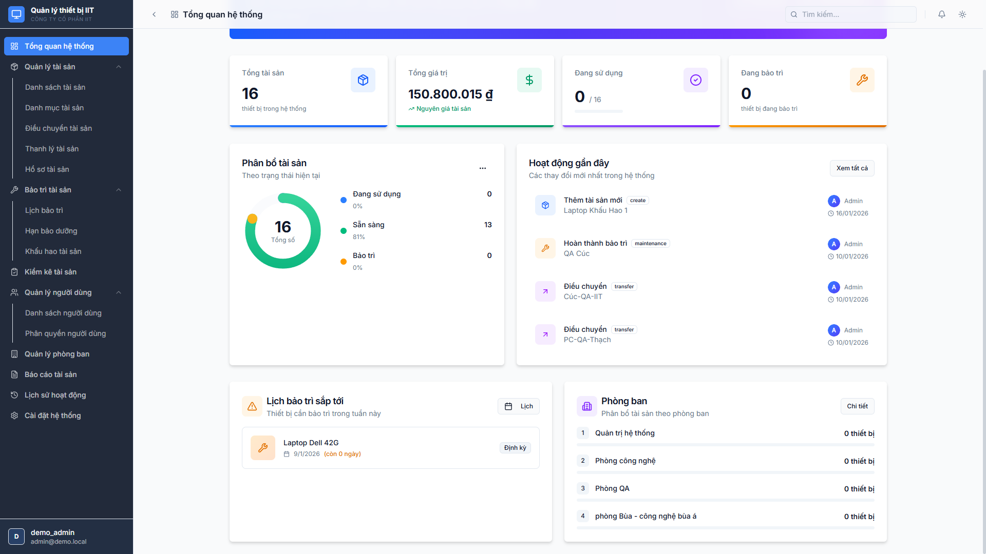986x554 pixels.
Task: Collapse the Quản lý người dùng menu chevron
Action: point(119,292)
